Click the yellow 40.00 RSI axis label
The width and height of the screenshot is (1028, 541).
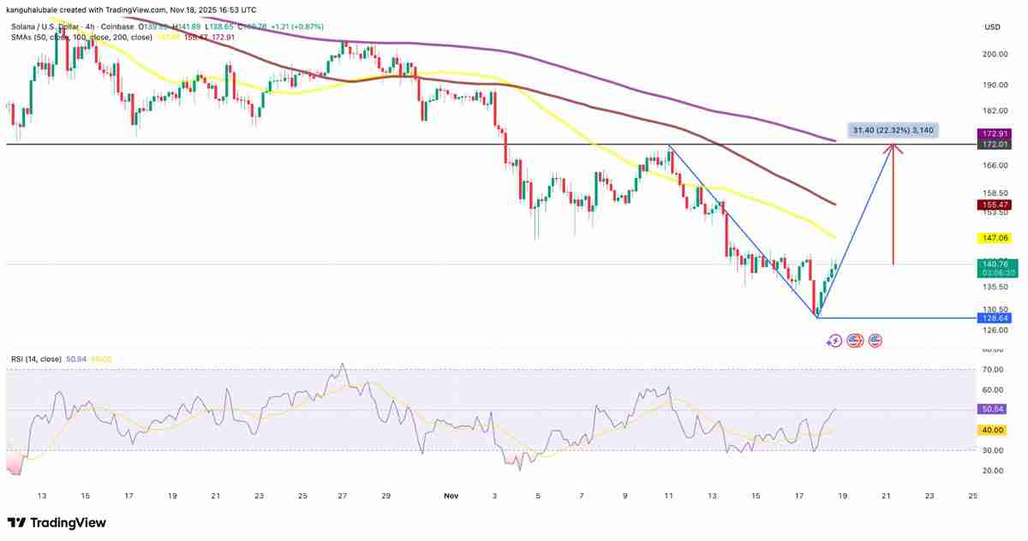[994, 430]
